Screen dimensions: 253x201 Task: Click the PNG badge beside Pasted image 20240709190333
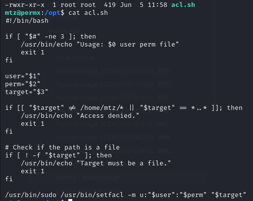pos(164,137)
